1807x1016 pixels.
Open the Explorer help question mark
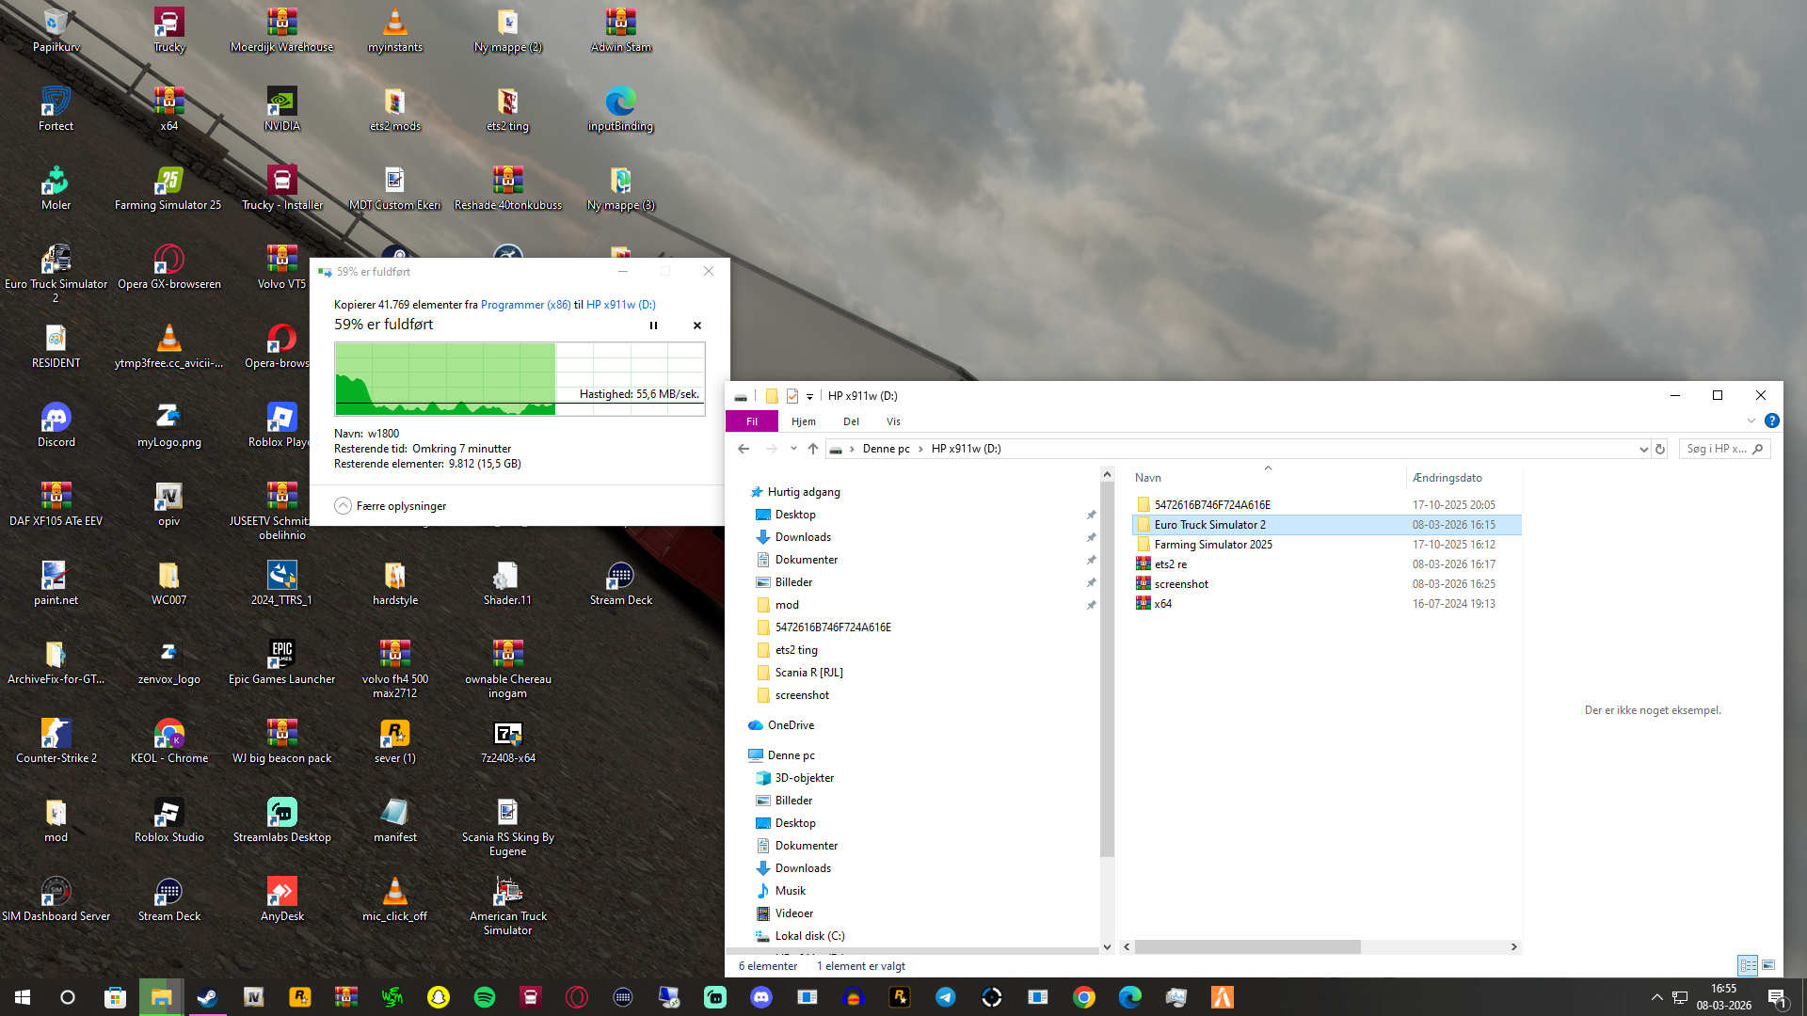click(x=1771, y=421)
